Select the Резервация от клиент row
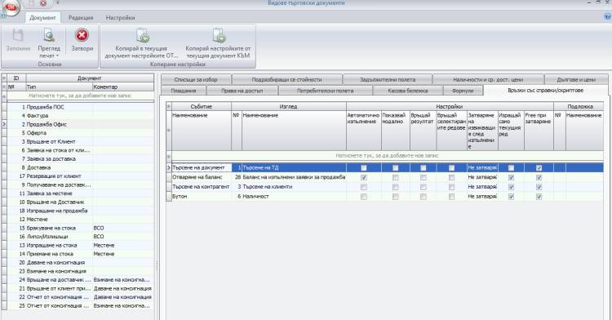 (x=80, y=176)
